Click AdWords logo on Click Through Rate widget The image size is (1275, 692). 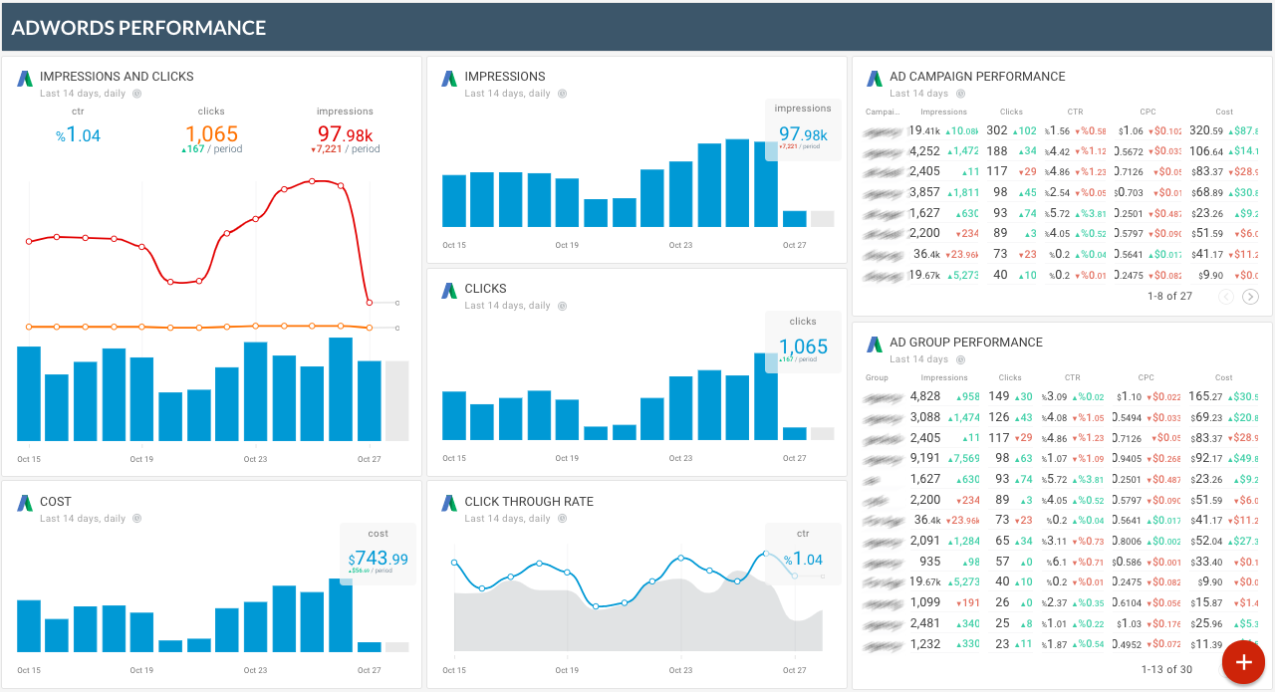pyautogui.click(x=449, y=503)
